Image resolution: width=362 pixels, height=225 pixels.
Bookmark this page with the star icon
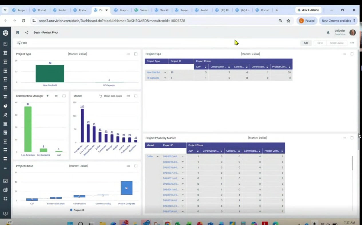pos(288,21)
